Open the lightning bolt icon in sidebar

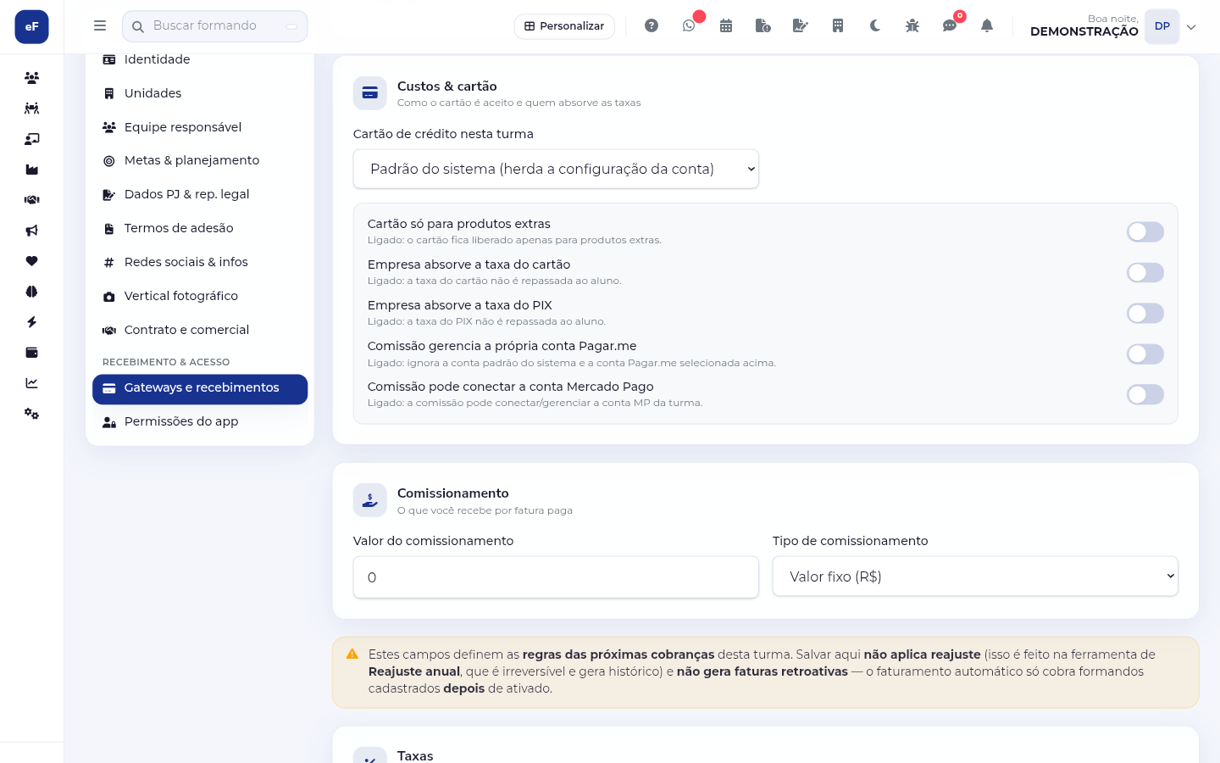click(32, 322)
